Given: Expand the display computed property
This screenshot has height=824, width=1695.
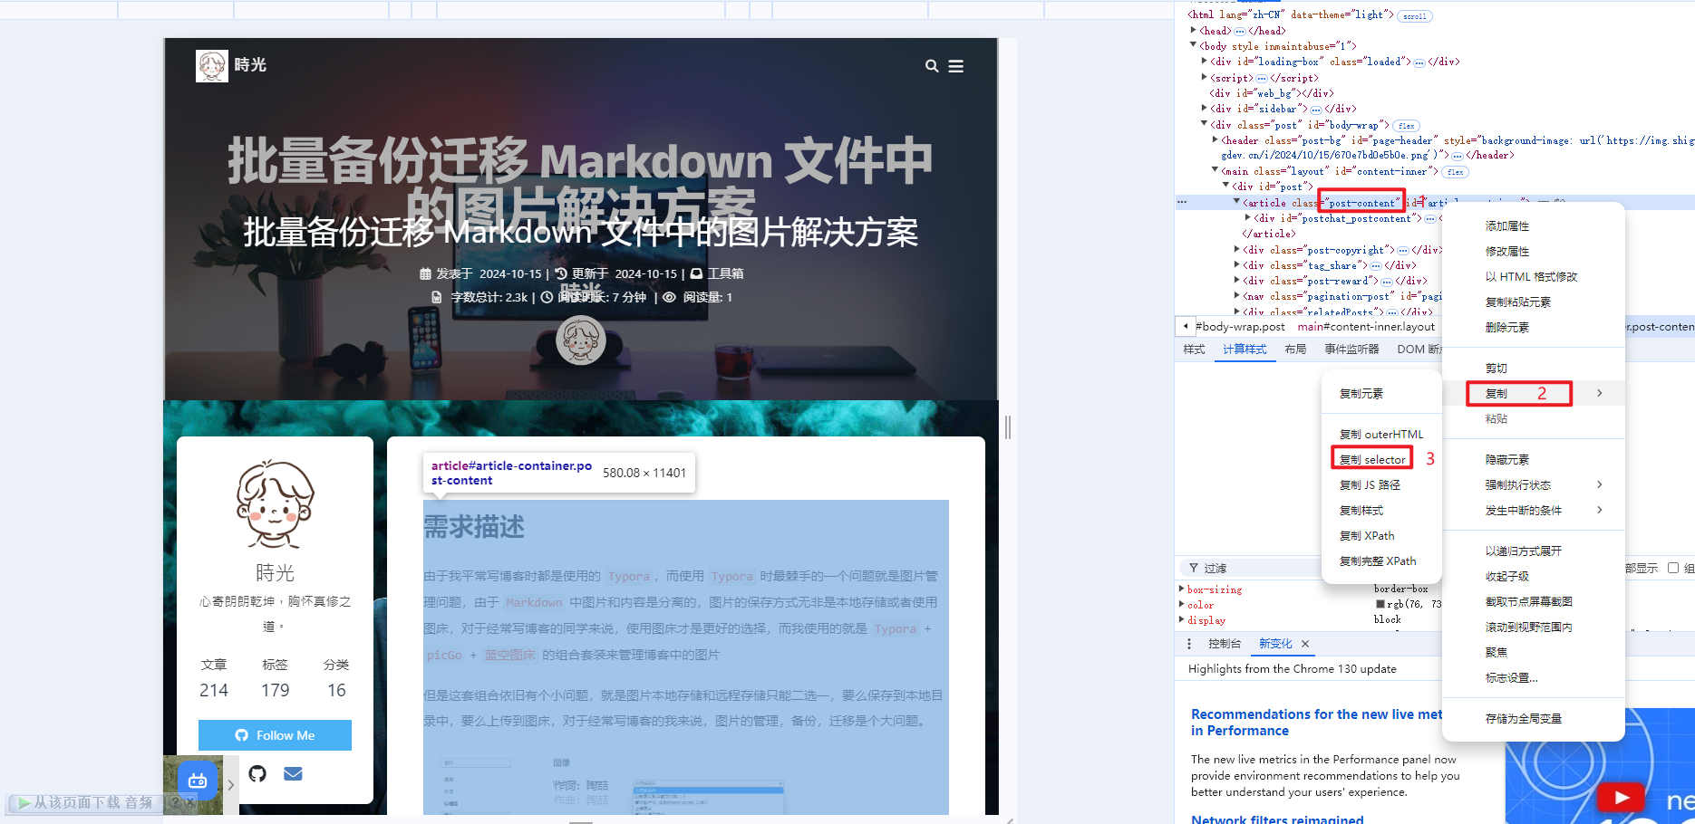Looking at the screenshot, I should tap(1181, 620).
